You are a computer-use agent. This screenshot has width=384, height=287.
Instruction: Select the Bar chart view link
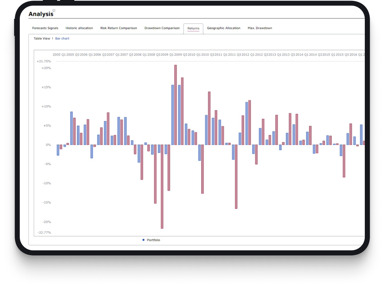tap(62, 39)
